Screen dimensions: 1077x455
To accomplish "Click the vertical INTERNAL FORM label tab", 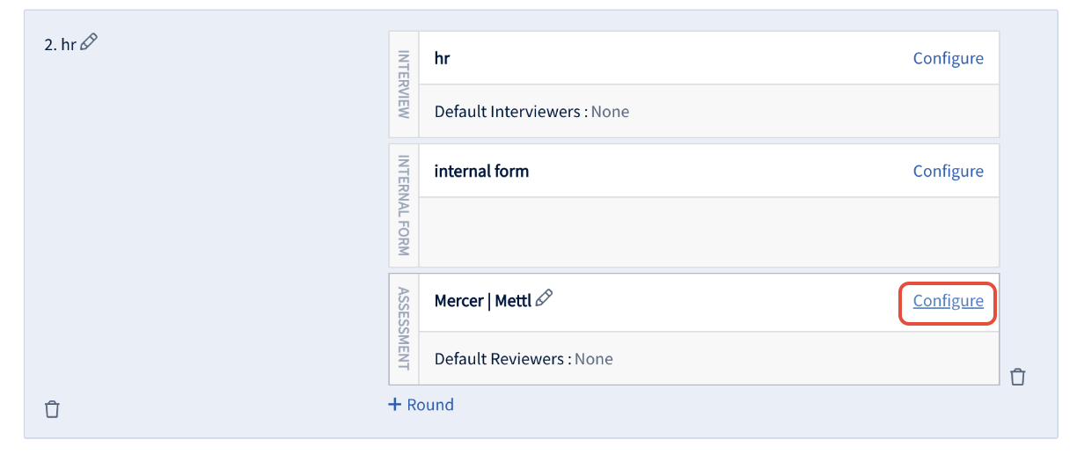I will [404, 206].
